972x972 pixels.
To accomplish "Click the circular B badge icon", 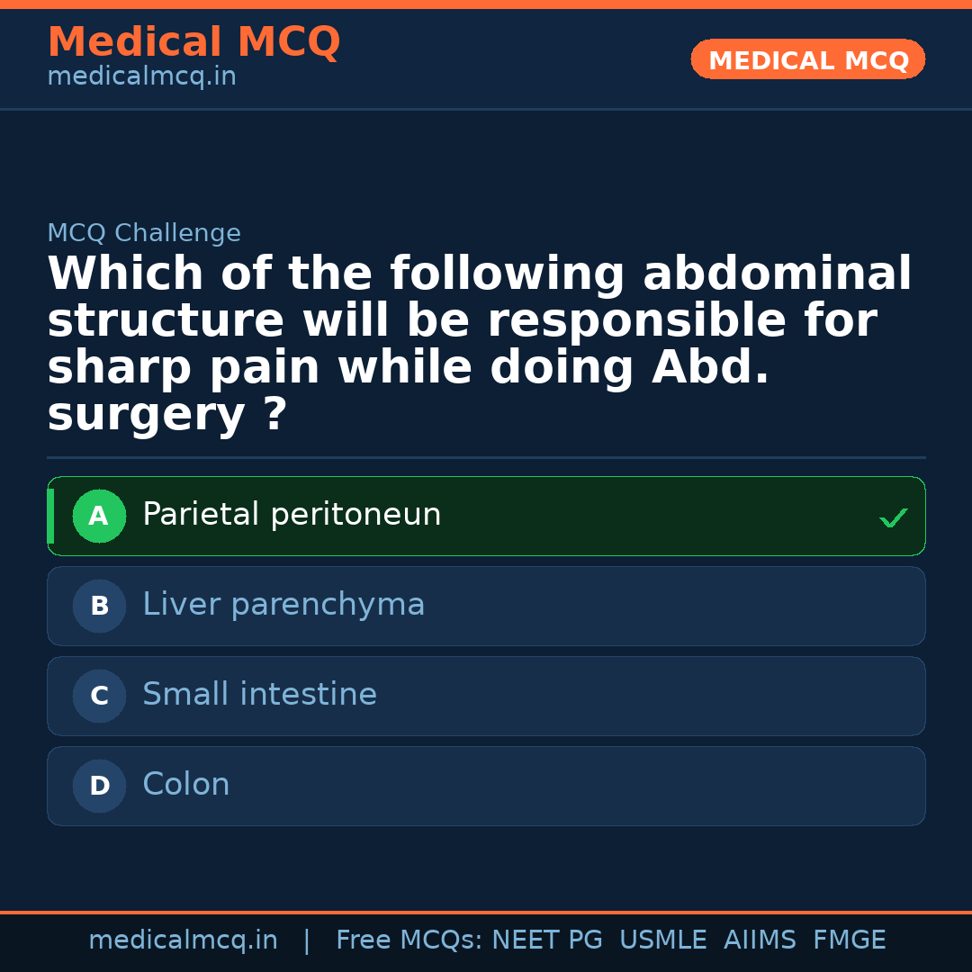I will 99,606.
